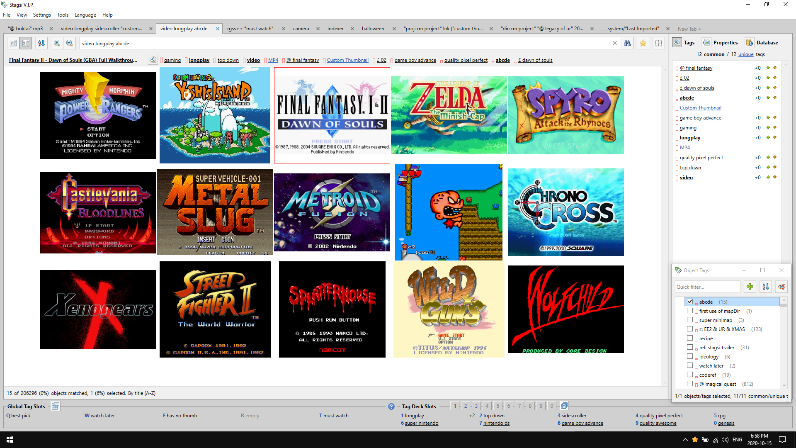Click the must watch global slot link
The image size is (796, 448).
pos(336,416)
